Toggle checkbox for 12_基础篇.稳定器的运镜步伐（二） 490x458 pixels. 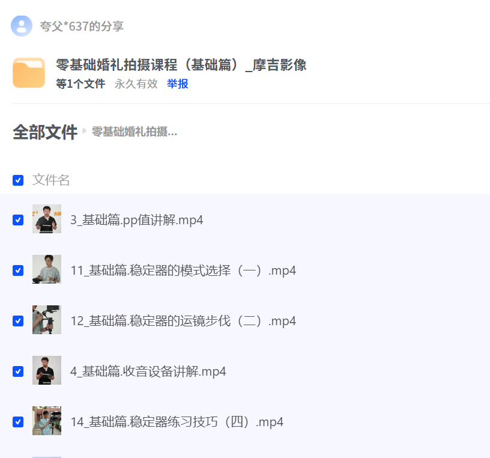(x=18, y=320)
